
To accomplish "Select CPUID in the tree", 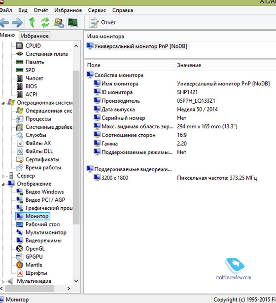I will 33,46.
